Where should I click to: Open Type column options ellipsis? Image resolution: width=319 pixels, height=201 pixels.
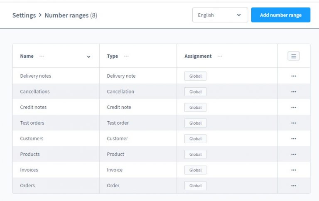126,56
